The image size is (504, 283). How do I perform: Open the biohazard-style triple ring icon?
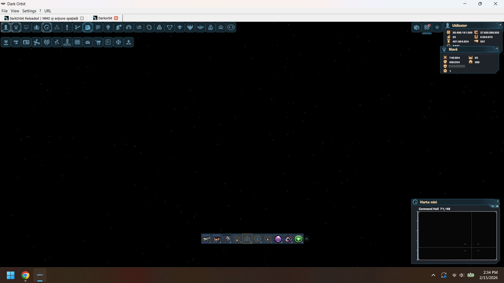pos(57,27)
